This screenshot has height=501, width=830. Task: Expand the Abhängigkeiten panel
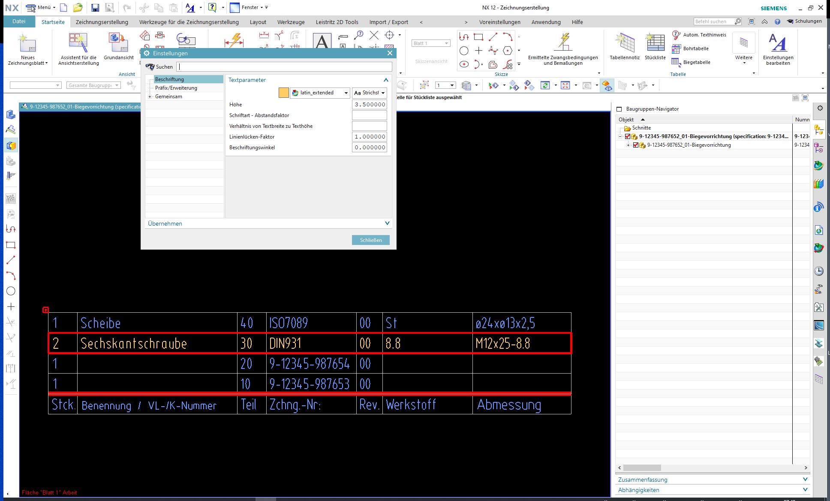coord(805,490)
